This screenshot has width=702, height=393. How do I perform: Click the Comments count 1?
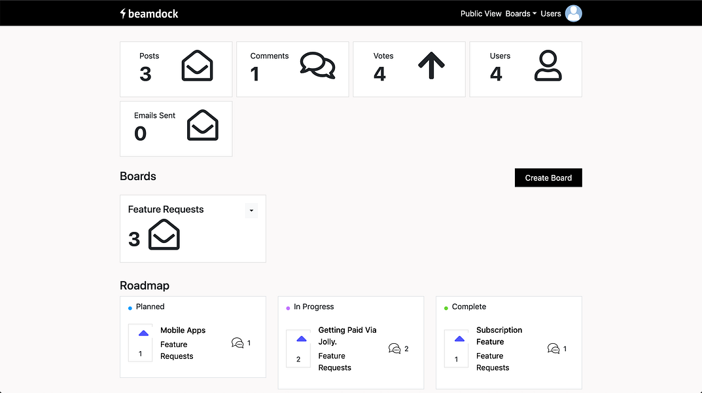(x=254, y=74)
